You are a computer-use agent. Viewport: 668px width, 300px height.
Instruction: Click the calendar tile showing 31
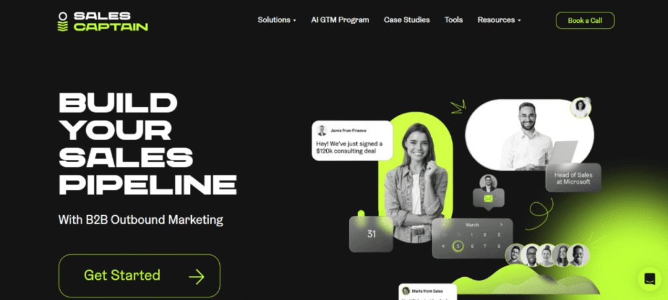371,234
